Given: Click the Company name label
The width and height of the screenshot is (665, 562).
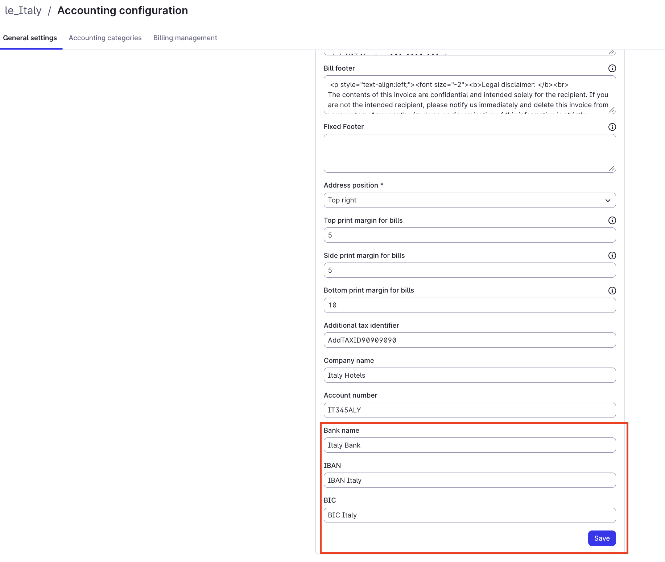Looking at the screenshot, I should pyautogui.click(x=349, y=361).
